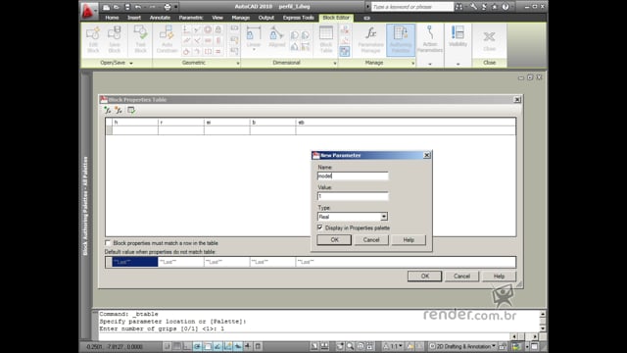Image resolution: width=627 pixels, height=353 pixels.
Task: Click the Value input field in New Parameter
Action: pos(353,196)
